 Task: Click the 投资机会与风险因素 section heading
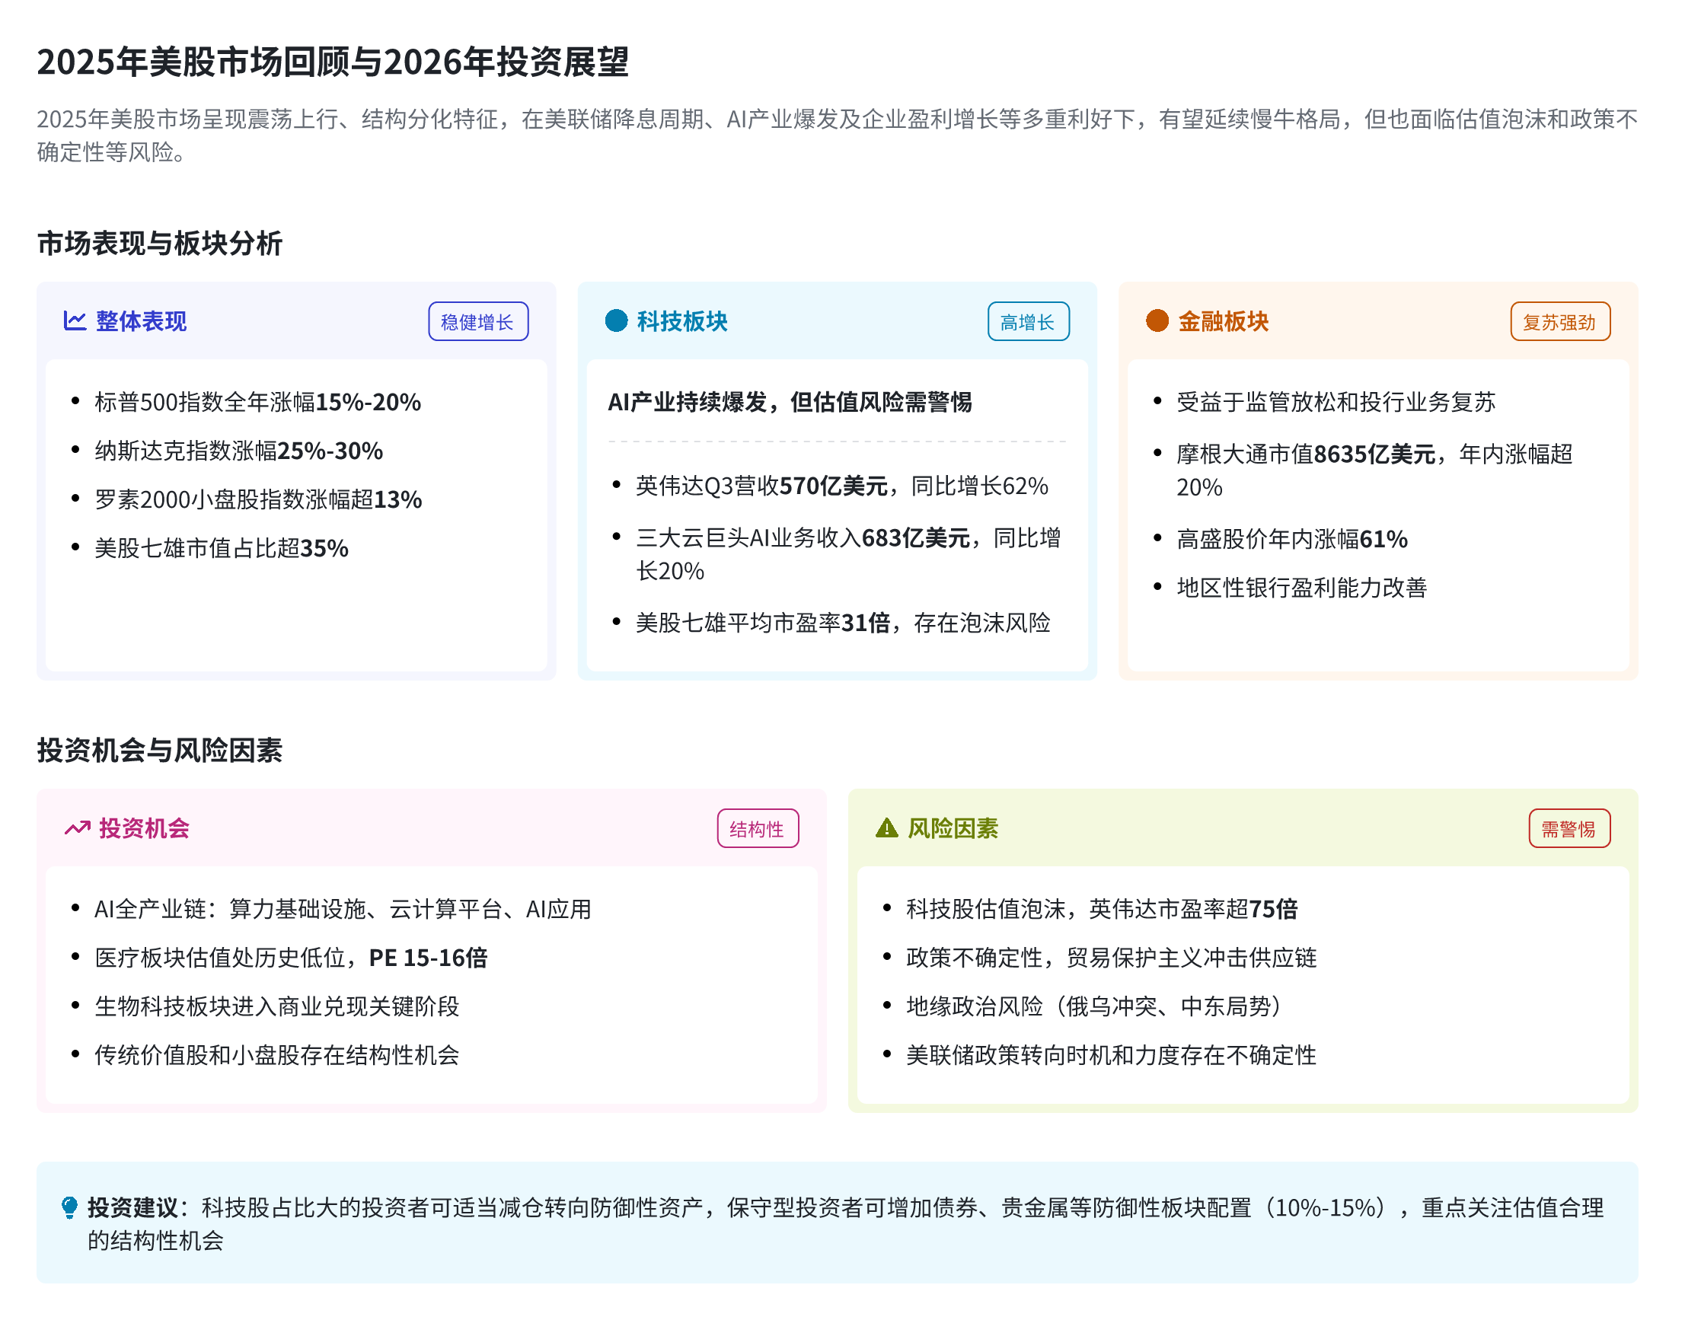click(160, 751)
